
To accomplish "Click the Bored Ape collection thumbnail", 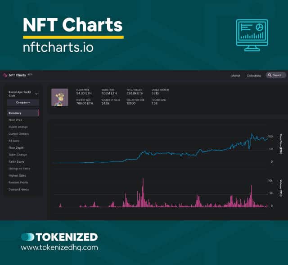I will (60, 97).
